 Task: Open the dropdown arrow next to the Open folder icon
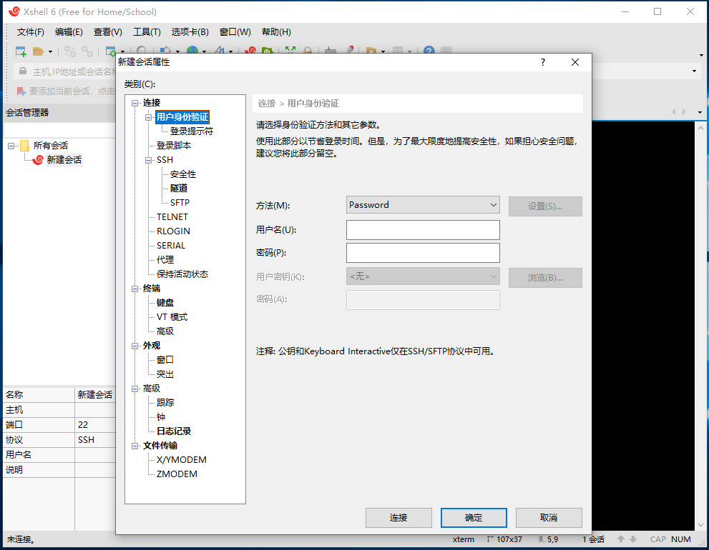(x=50, y=52)
